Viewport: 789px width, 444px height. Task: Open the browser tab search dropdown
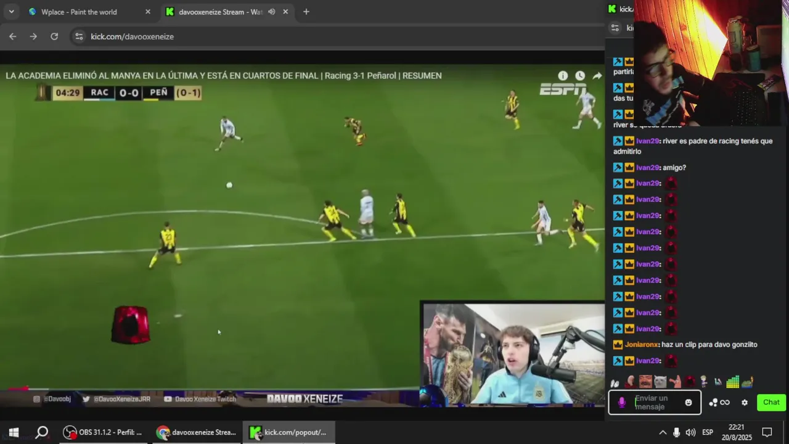11,12
